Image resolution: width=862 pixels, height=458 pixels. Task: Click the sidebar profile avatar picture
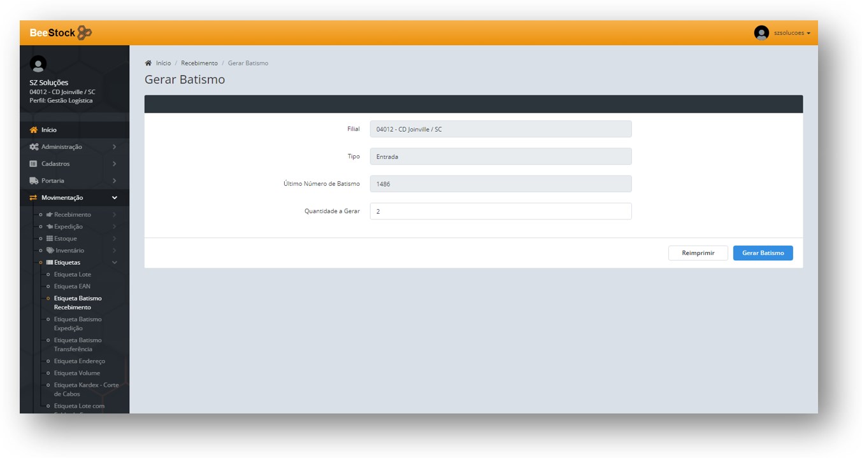click(x=38, y=64)
